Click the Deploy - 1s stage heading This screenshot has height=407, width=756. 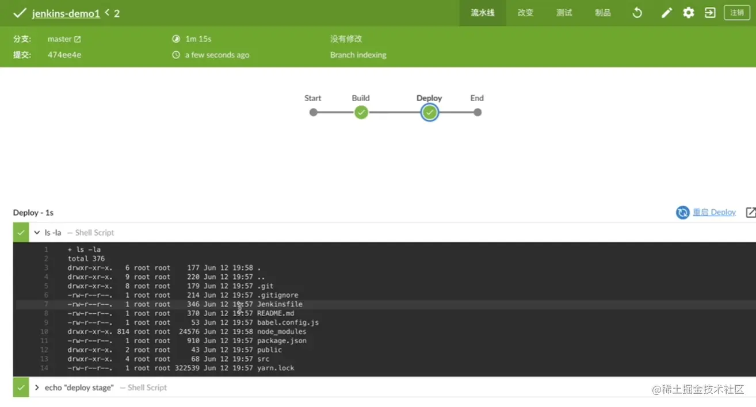click(x=33, y=213)
